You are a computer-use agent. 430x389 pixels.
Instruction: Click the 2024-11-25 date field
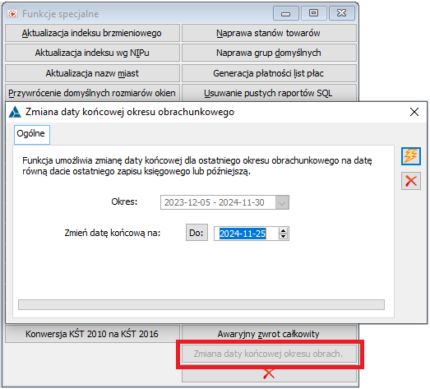247,234
